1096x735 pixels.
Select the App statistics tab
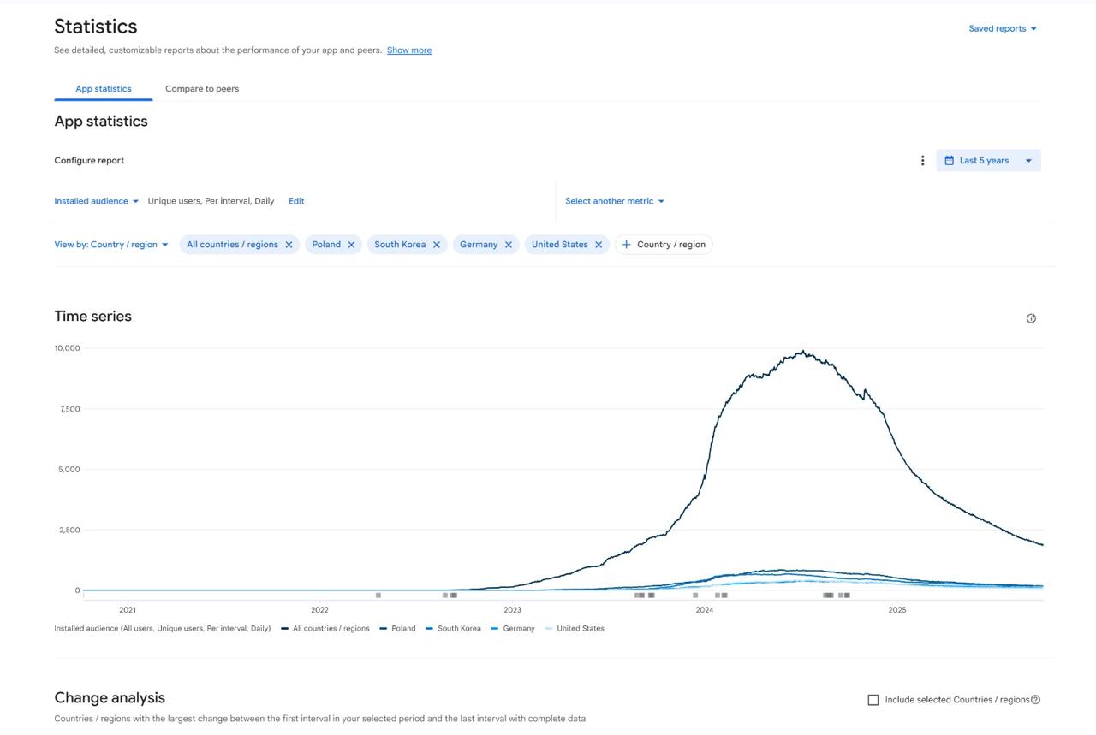coord(104,89)
